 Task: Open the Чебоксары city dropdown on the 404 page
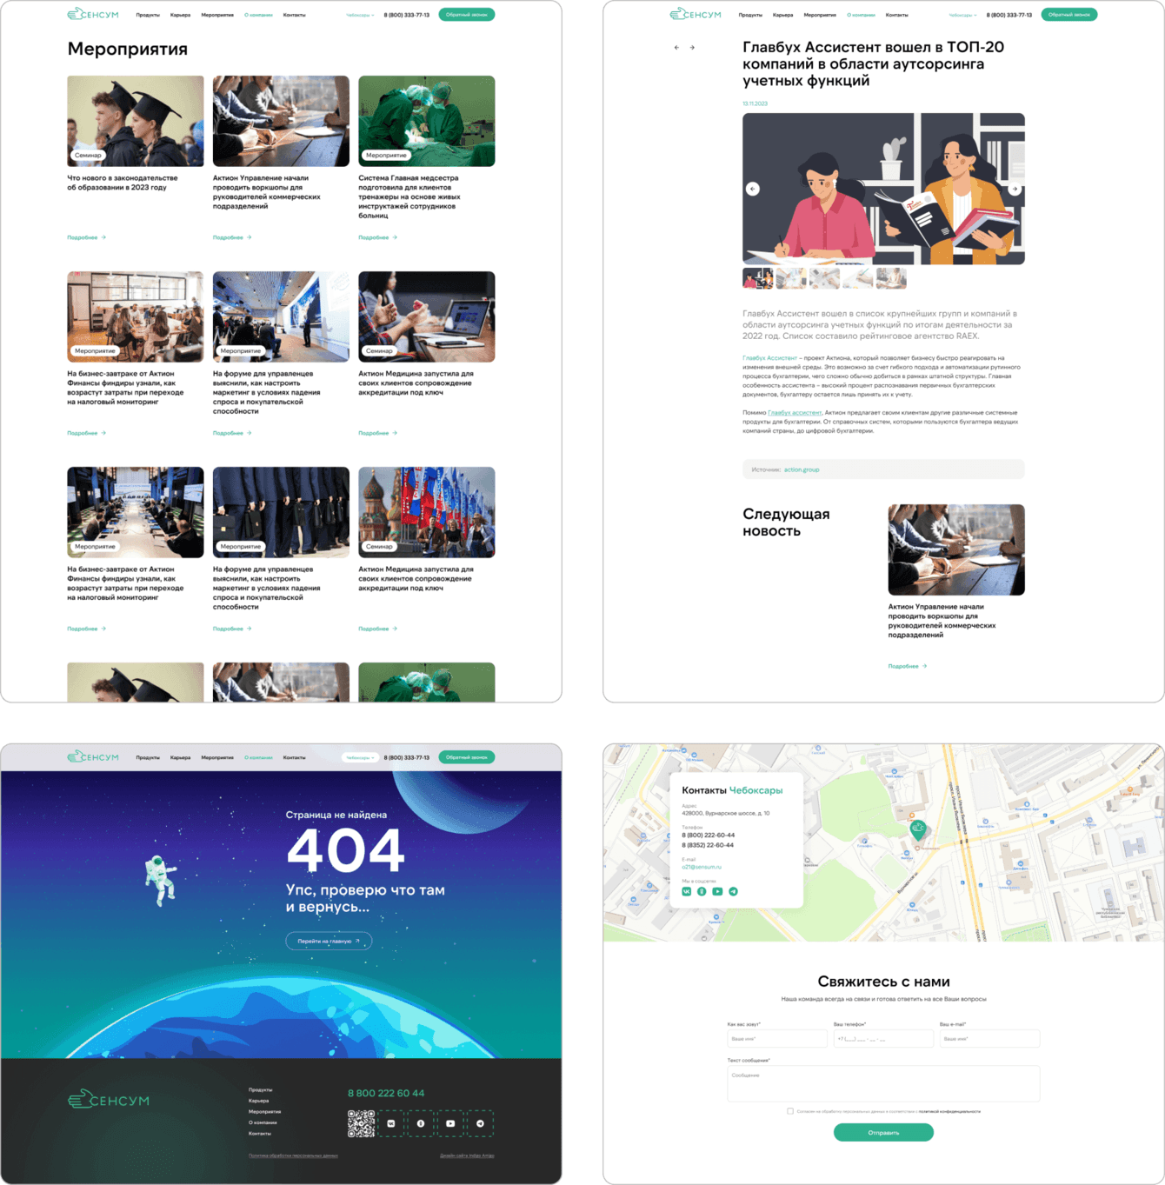click(360, 757)
